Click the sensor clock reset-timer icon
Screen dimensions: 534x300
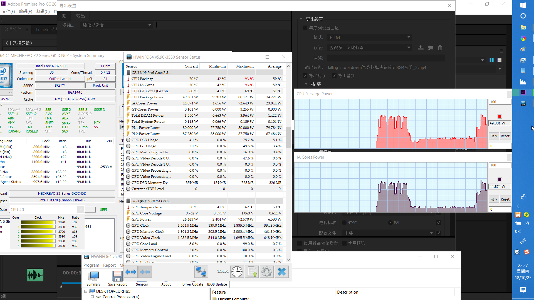[237, 272]
